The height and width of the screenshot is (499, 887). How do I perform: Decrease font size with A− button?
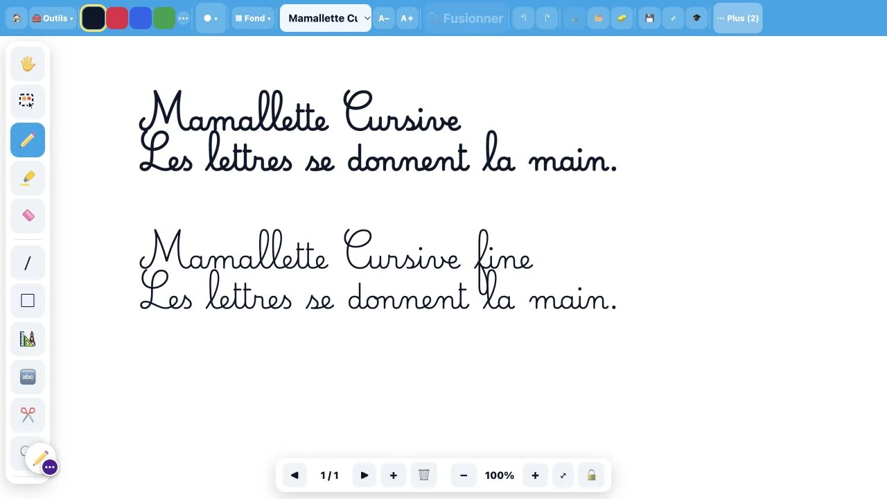(x=384, y=18)
